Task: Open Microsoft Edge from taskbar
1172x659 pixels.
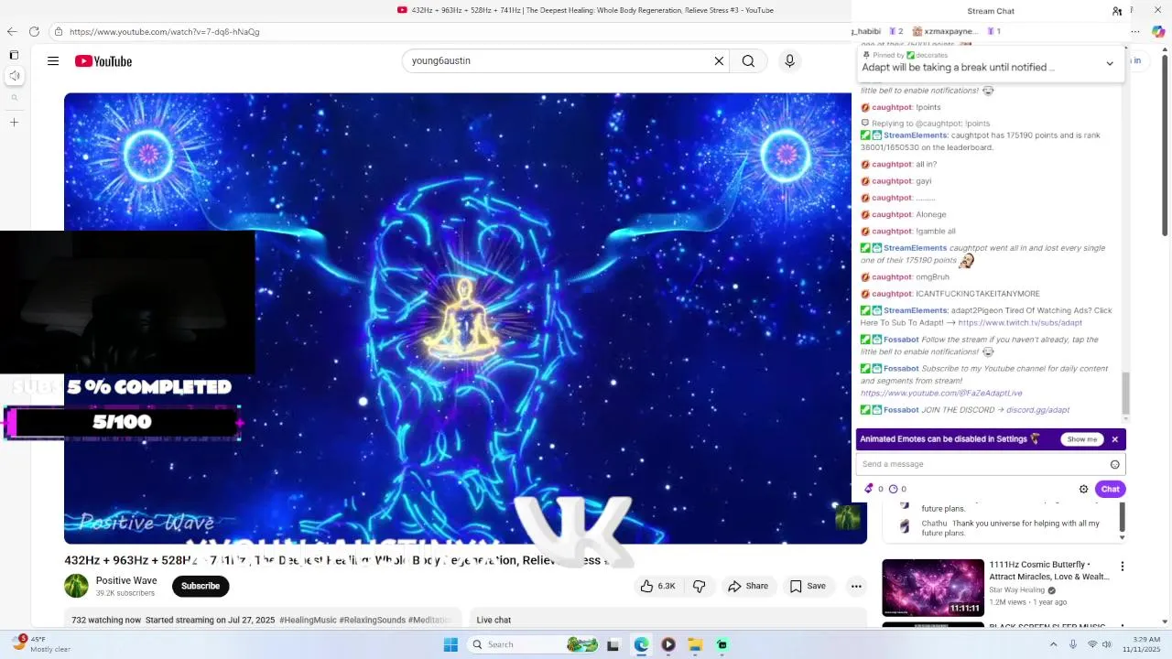Action: (x=641, y=644)
